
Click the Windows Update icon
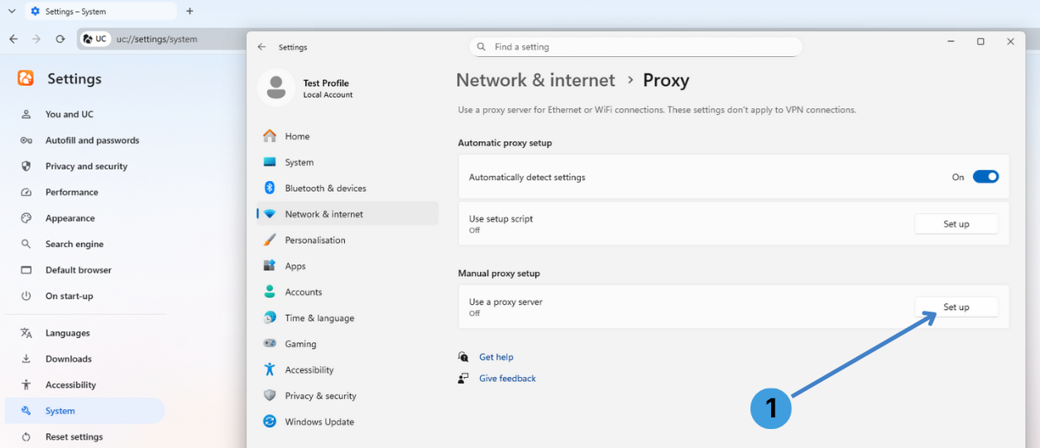(x=270, y=422)
